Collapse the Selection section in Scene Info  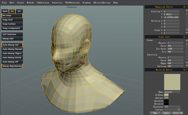point(146,55)
